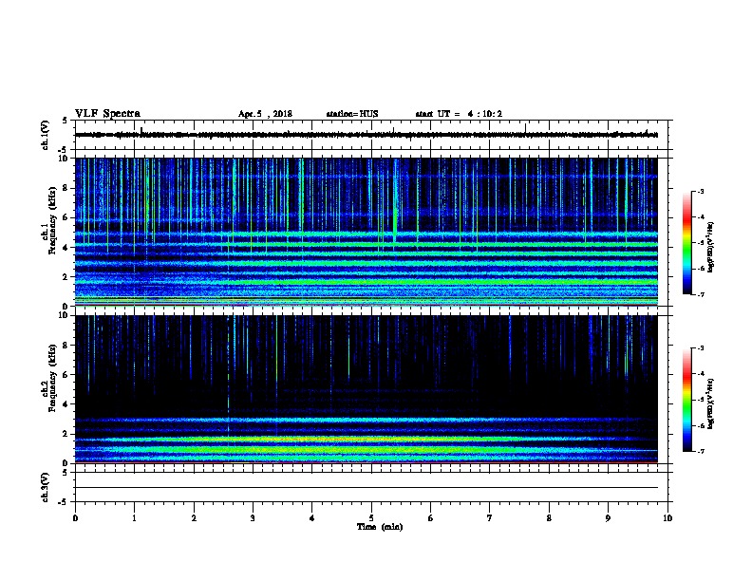
Task: Click the 'Time (min)' axis label
Action: pyautogui.click(x=380, y=527)
